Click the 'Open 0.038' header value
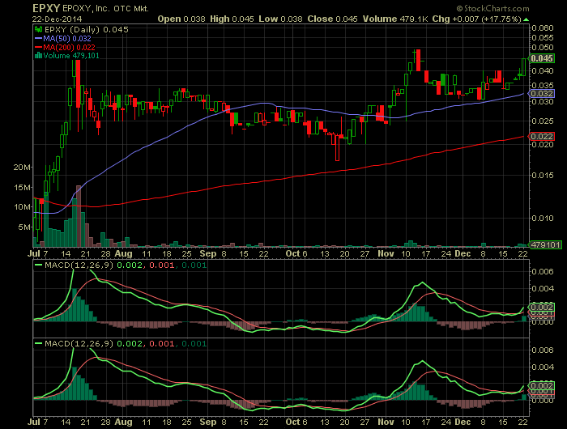The height and width of the screenshot is (429, 567). pos(181,19)
